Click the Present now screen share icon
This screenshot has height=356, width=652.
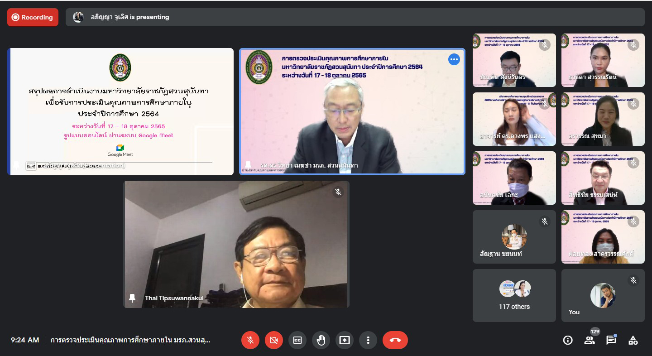pyautogui.click(x=345, y=340)
